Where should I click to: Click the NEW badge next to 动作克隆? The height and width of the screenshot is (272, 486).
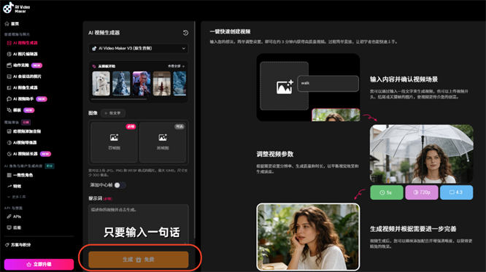click(36, 66)
